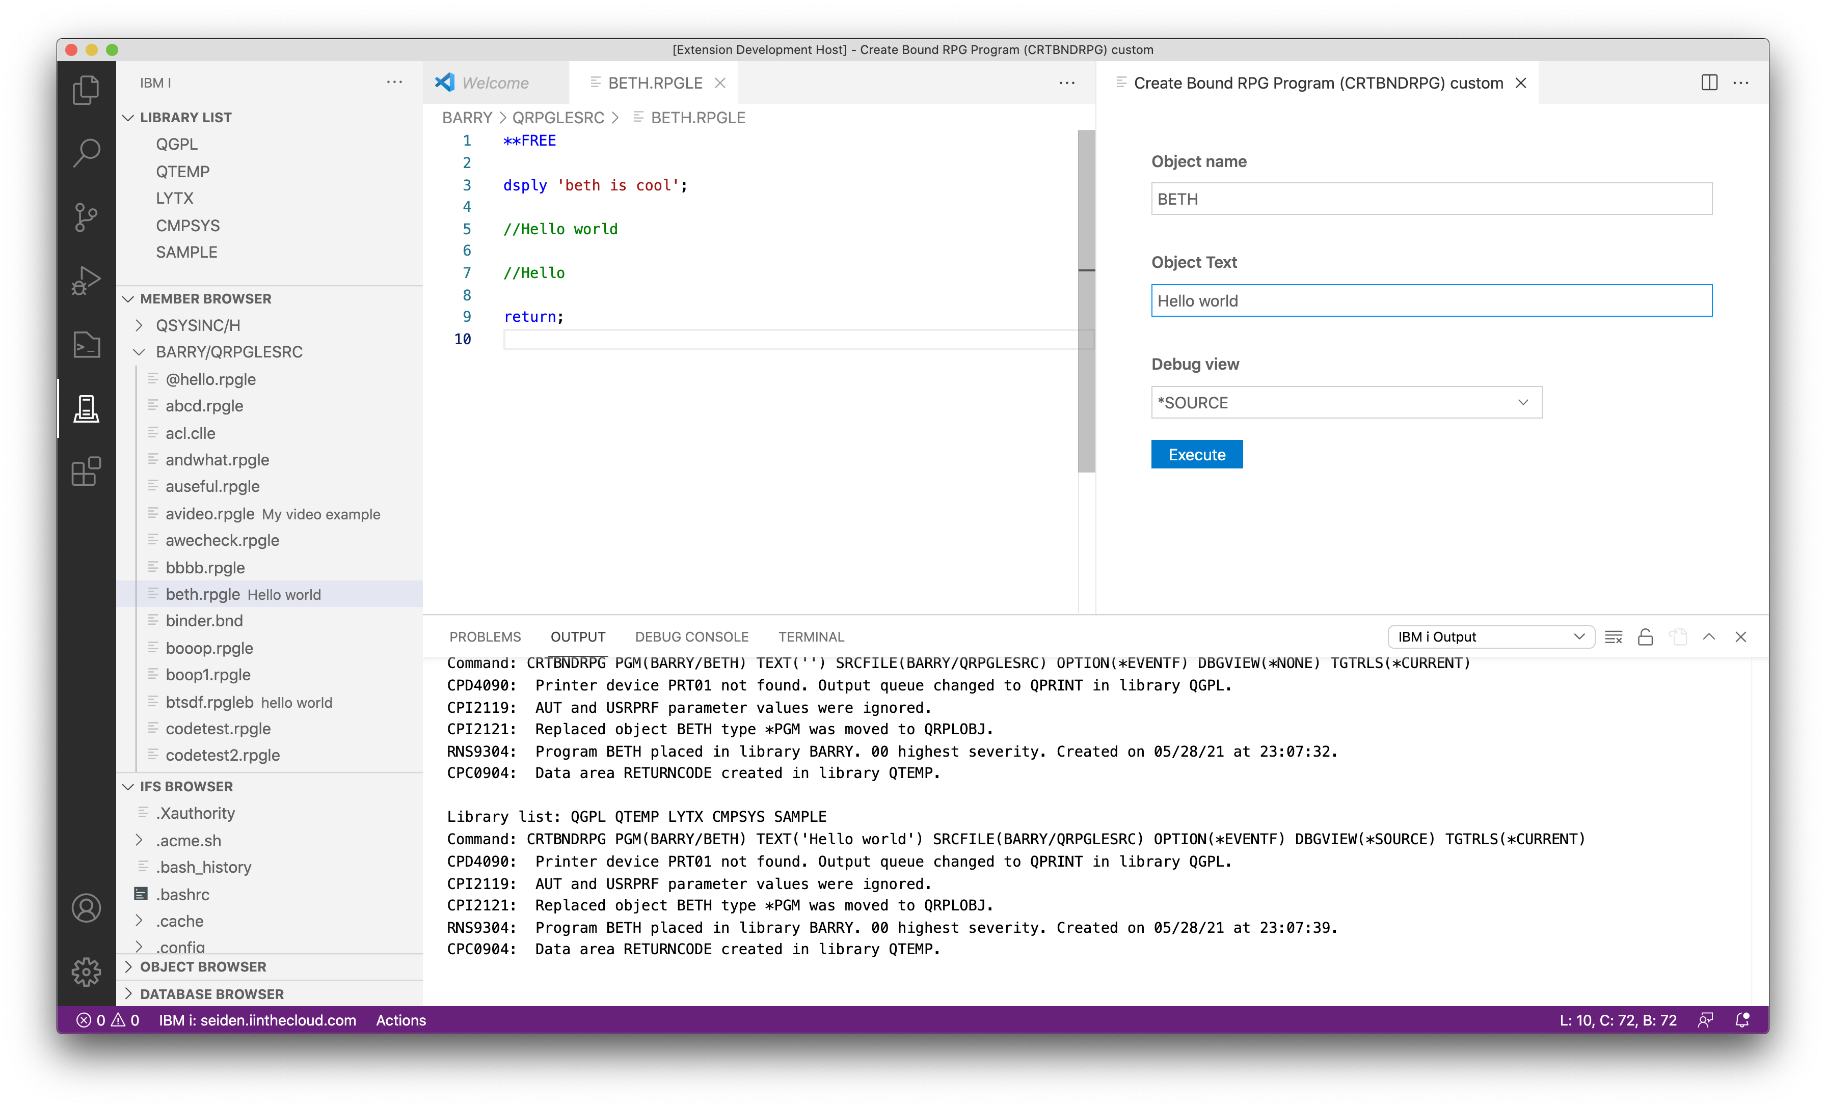This screenshot has width=1826, height=1109.
Task: Click the Execute button
Action: point(1196,454)
